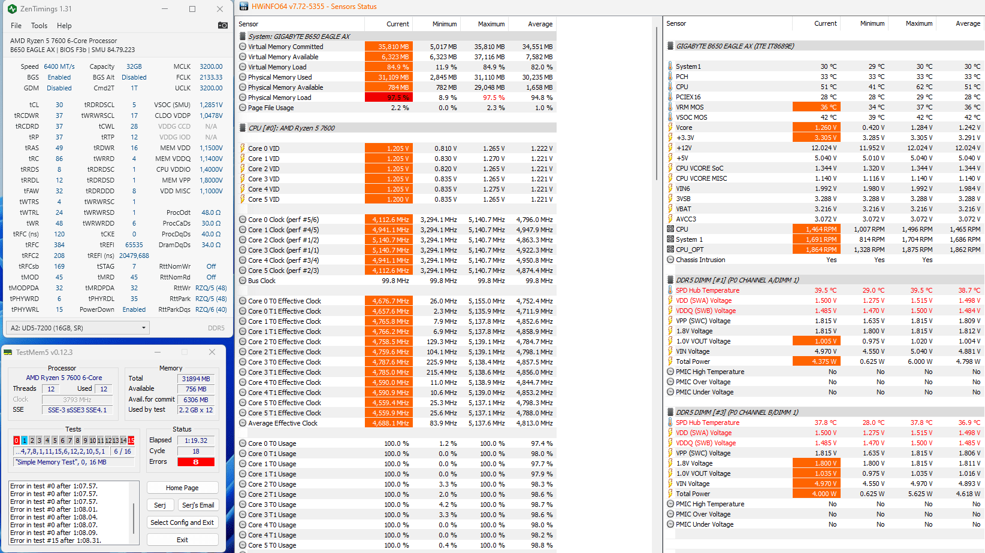Open the A2: UD5-7200 DIMM dropdown
985x553 pixels.
coord(78,327)
